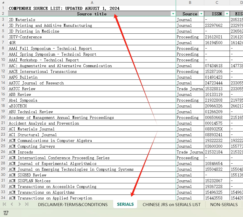Select column C header
The height and width of the screenshot is (217, 243).
217,2
